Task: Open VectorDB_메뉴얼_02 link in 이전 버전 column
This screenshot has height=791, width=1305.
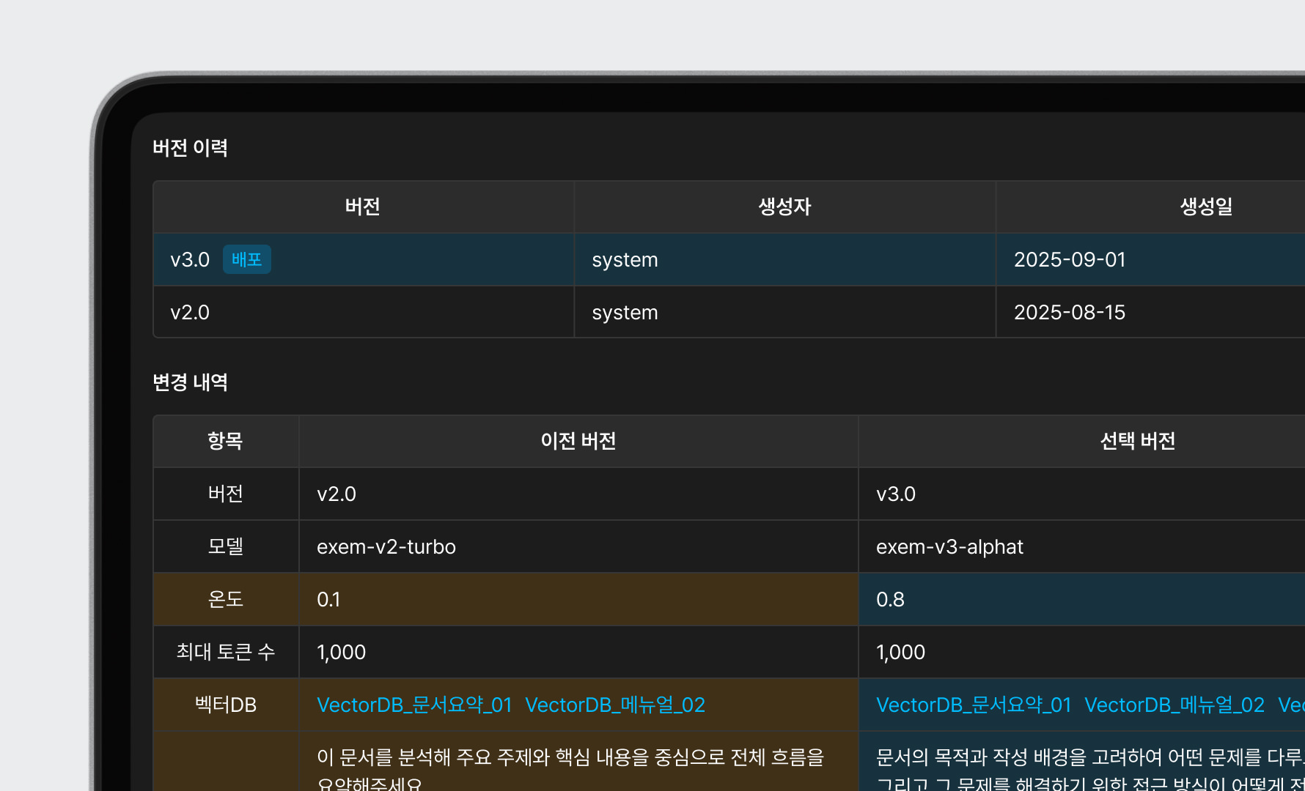Action: (x=614, y=705)
